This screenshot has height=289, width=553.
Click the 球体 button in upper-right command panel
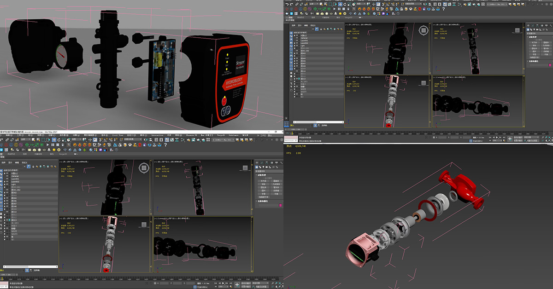(x=535, y=46)
